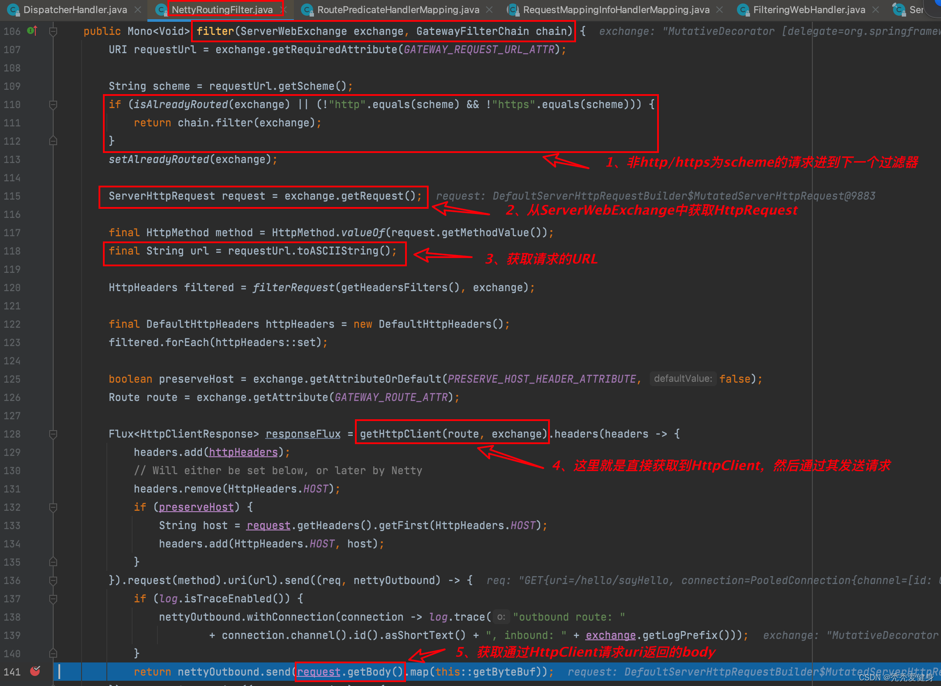The width and height of the screenshot is (941, 686).
Task: Click the responseFlux variable on line 128
Action: 303,434
